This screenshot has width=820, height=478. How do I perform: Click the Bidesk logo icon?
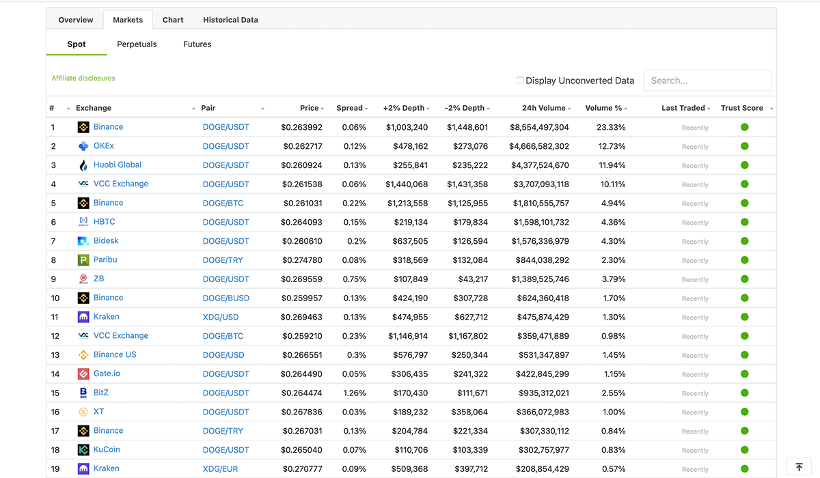click(83, 241)
